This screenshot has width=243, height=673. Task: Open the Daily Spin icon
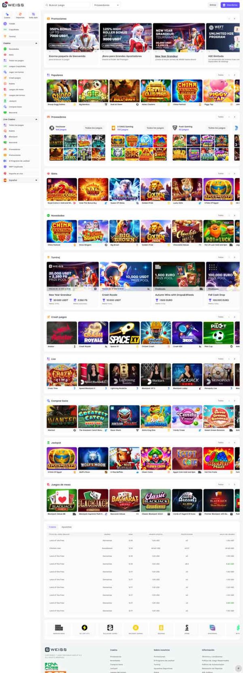(x=33, y=14)
